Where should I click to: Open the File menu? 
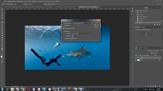pos(6,1)
